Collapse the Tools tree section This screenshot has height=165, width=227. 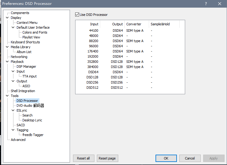7,96
